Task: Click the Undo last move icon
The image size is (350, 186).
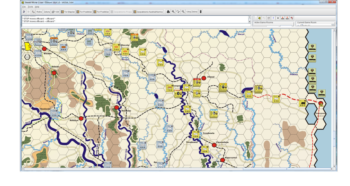Action: click(x=24, y=12)
